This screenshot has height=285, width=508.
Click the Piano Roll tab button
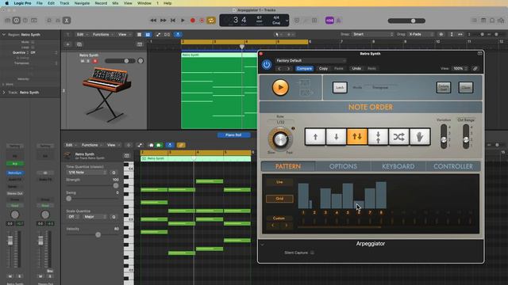click(233, 135)
